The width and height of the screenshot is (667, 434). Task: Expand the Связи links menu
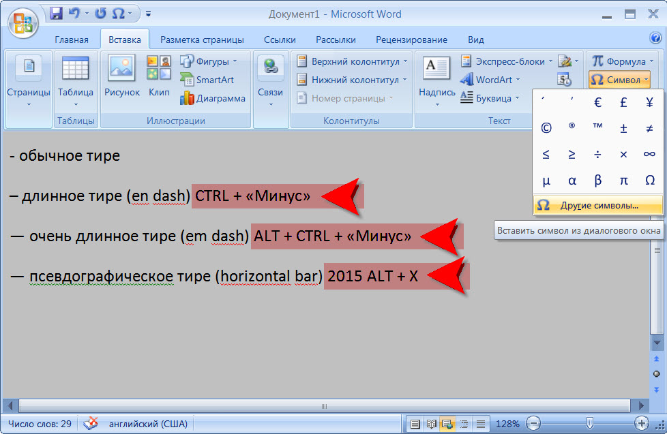(x=271, y=81)
